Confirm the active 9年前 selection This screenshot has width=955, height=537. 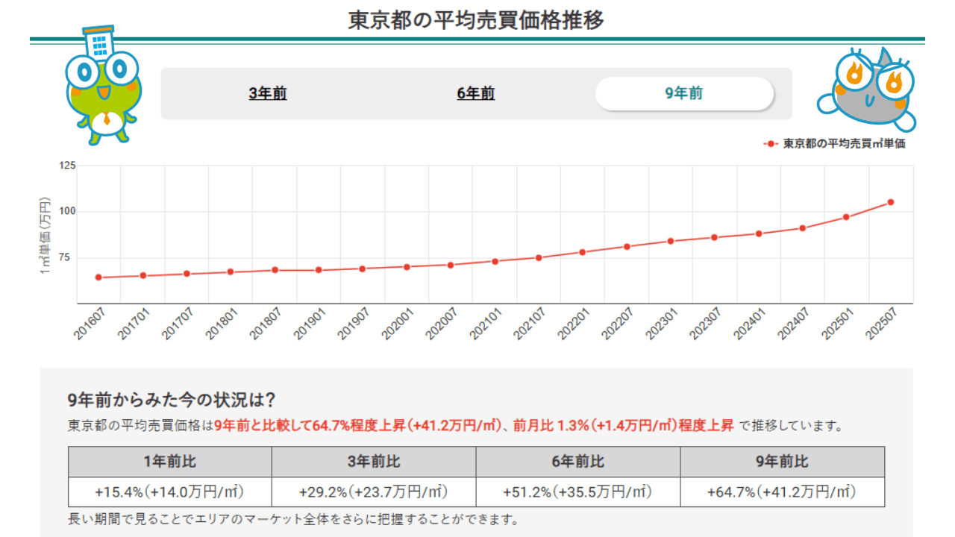click(x=685, y=93)
